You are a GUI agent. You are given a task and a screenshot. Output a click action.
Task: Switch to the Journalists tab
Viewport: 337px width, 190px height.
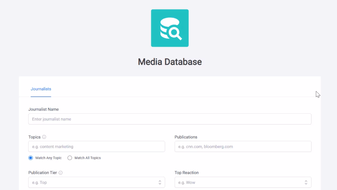click(41, 89)
